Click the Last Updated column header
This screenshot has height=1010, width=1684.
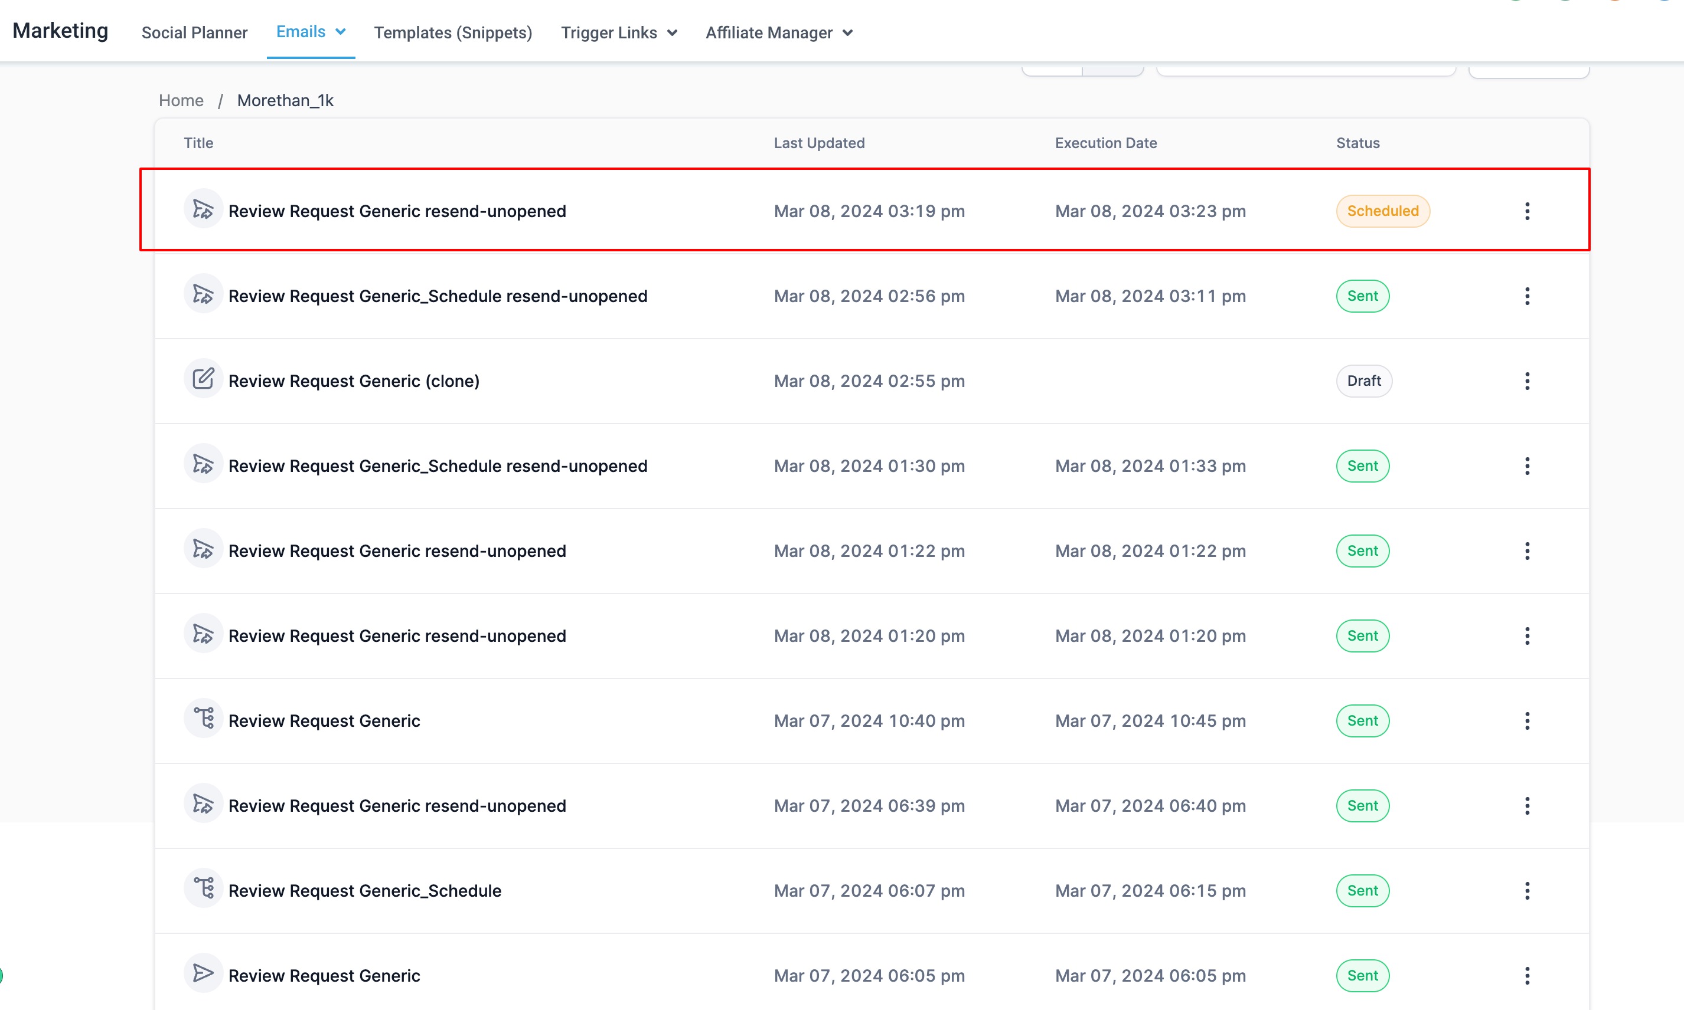(818, 143)
